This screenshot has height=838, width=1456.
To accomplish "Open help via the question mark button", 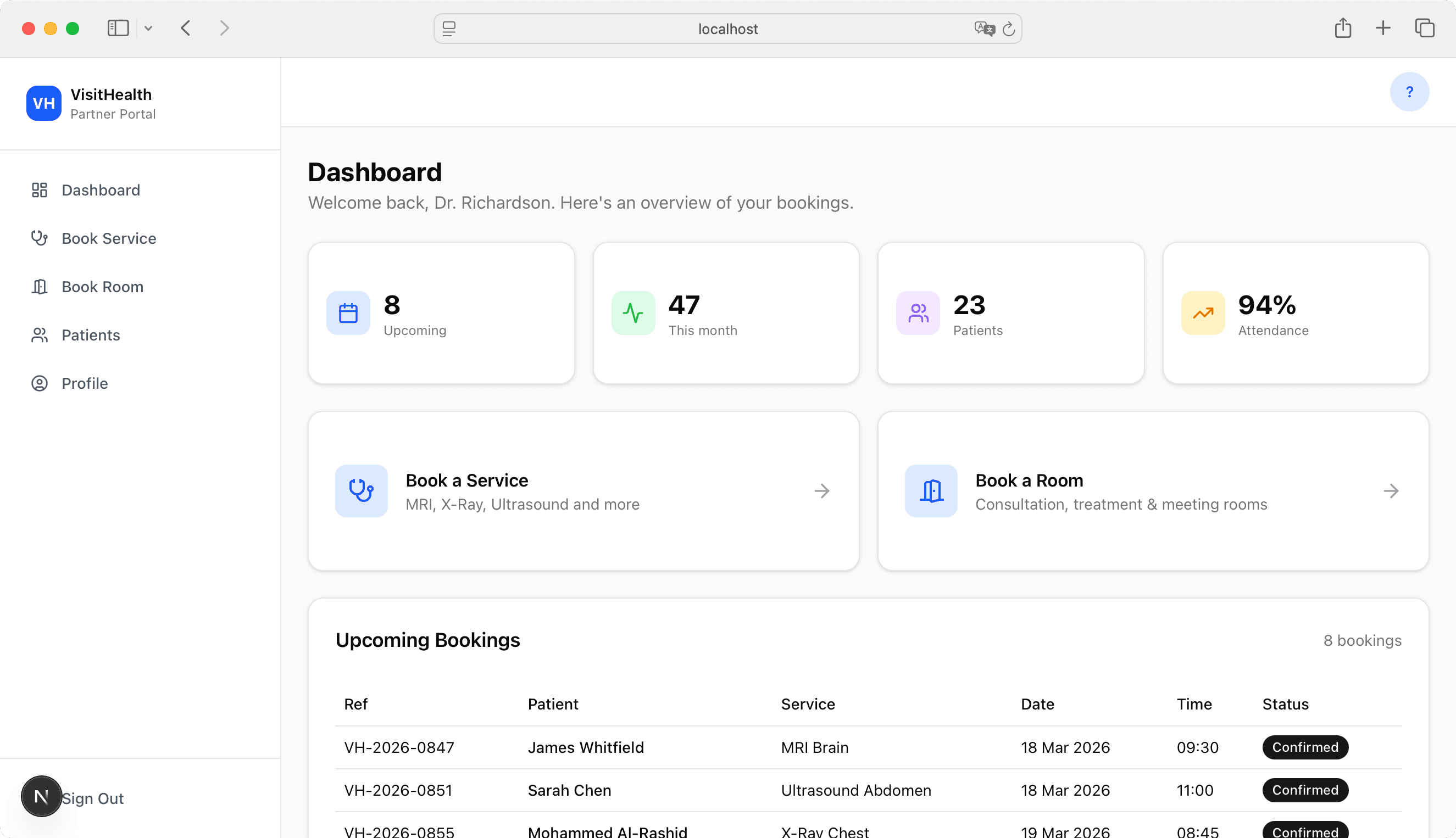I will (x=1409, y=92).
